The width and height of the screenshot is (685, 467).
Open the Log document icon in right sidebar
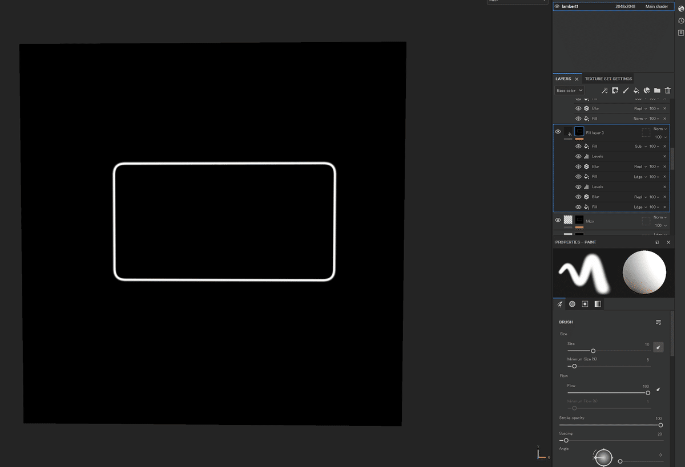(681, 33)
